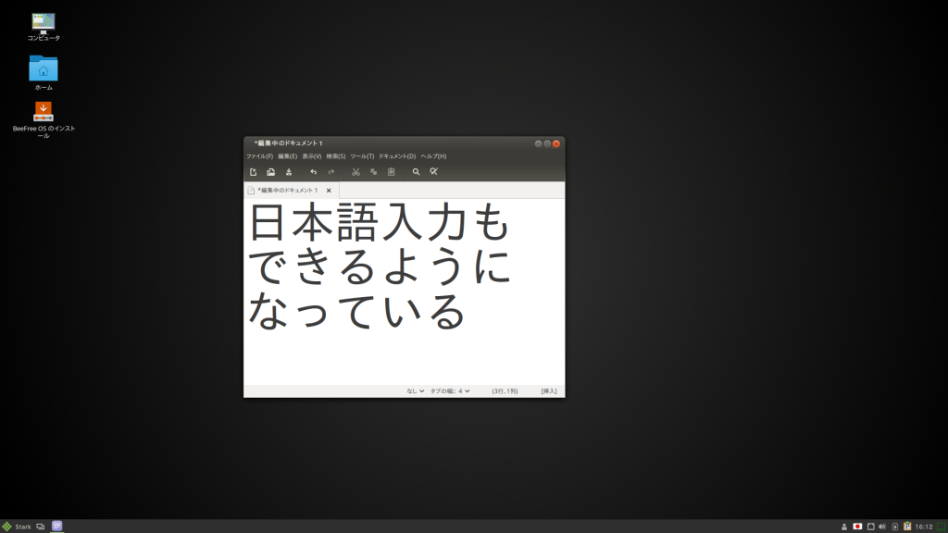
Task: Copy text using the copy icon
Action: [x=374, y=172]
